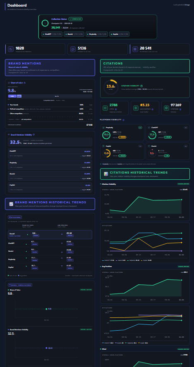Click the green Complete status badge
This screenshot has height=367, width=194.
75,19
